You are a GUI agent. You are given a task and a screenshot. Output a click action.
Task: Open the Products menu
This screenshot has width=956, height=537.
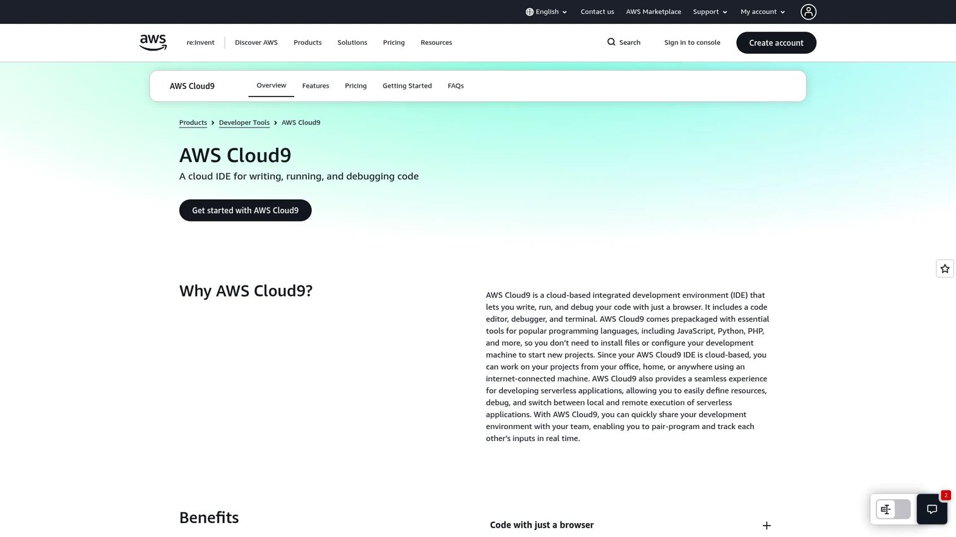tap(308, 42)
